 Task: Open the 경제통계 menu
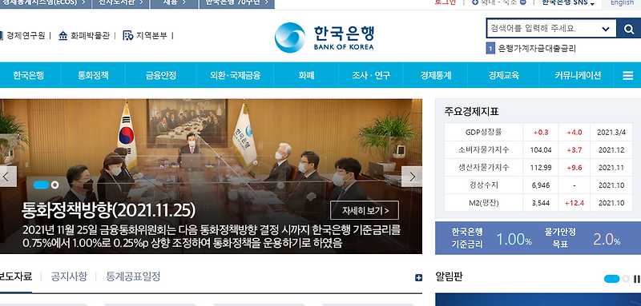(x=435, y=75)
